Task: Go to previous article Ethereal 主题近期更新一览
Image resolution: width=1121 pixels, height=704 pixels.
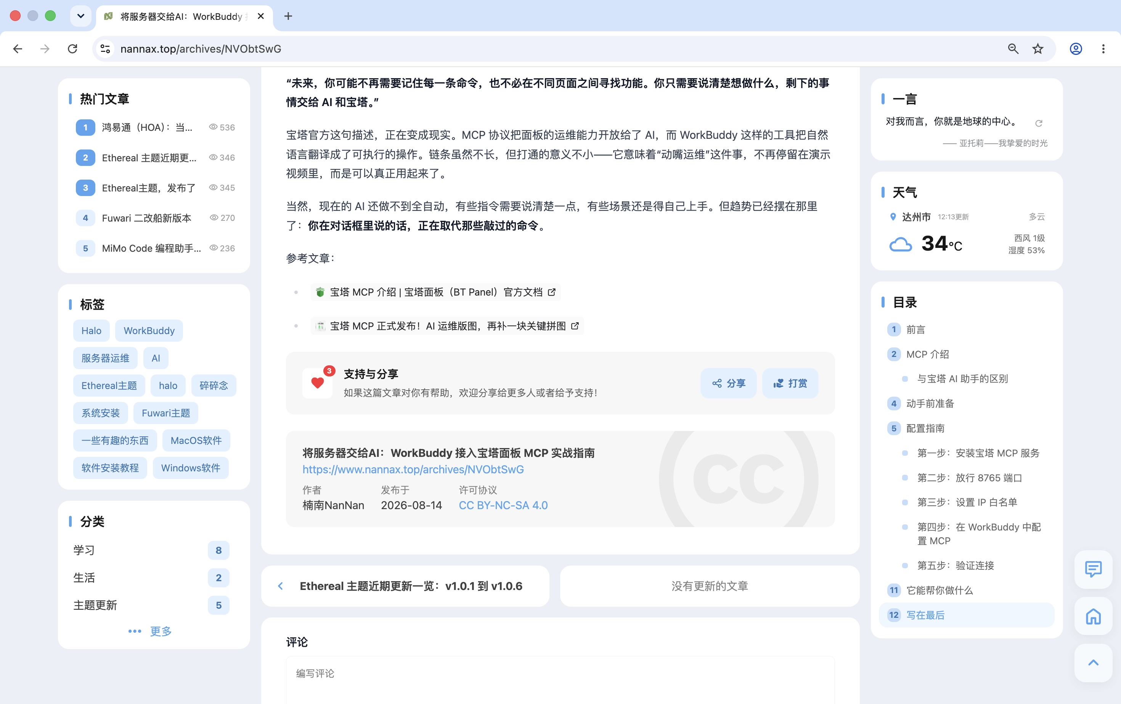Action: [405, 586]
